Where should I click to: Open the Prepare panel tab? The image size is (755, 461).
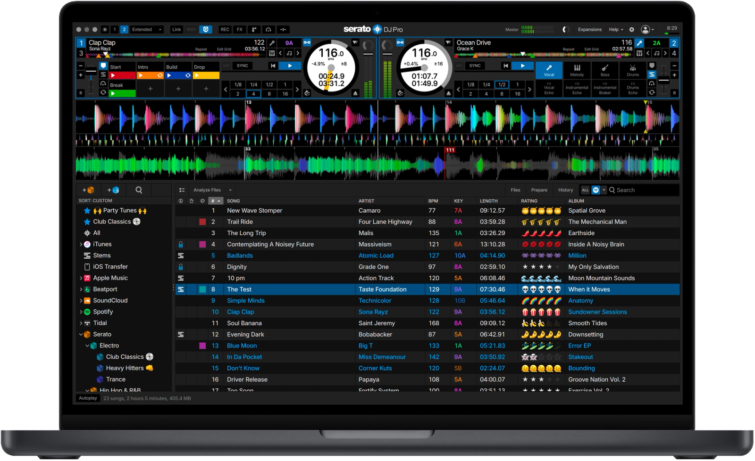tap(539, 190)
